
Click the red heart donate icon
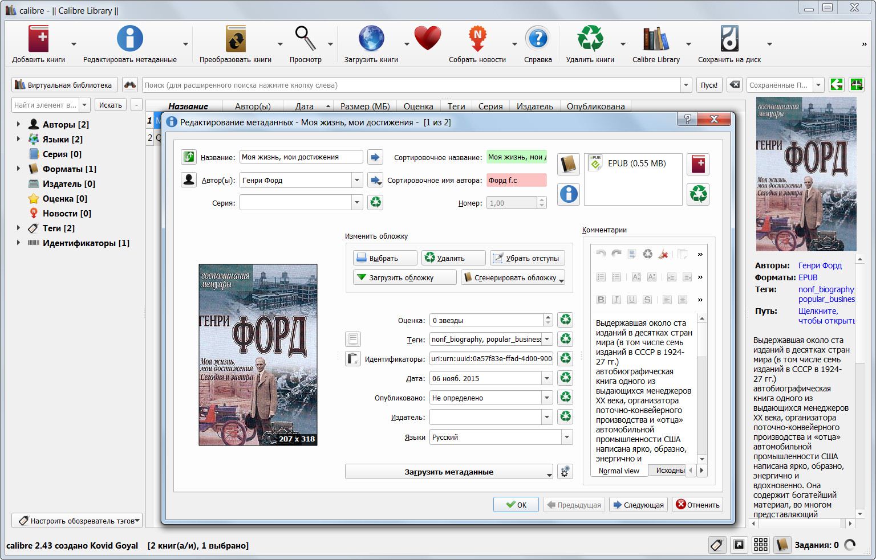428,39
